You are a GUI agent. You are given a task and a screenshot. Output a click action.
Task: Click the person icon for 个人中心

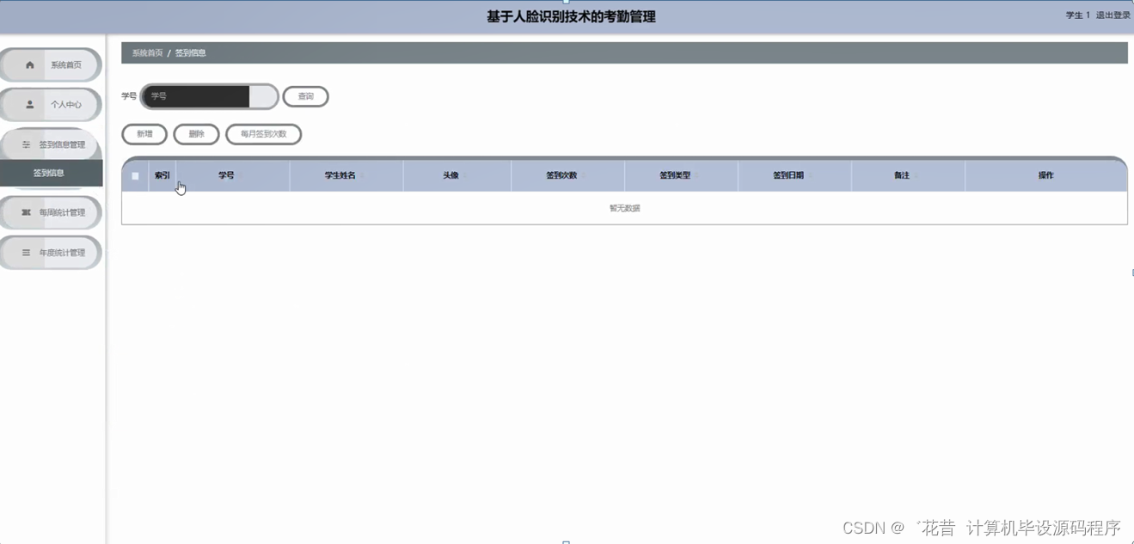(x=30, y=105)
